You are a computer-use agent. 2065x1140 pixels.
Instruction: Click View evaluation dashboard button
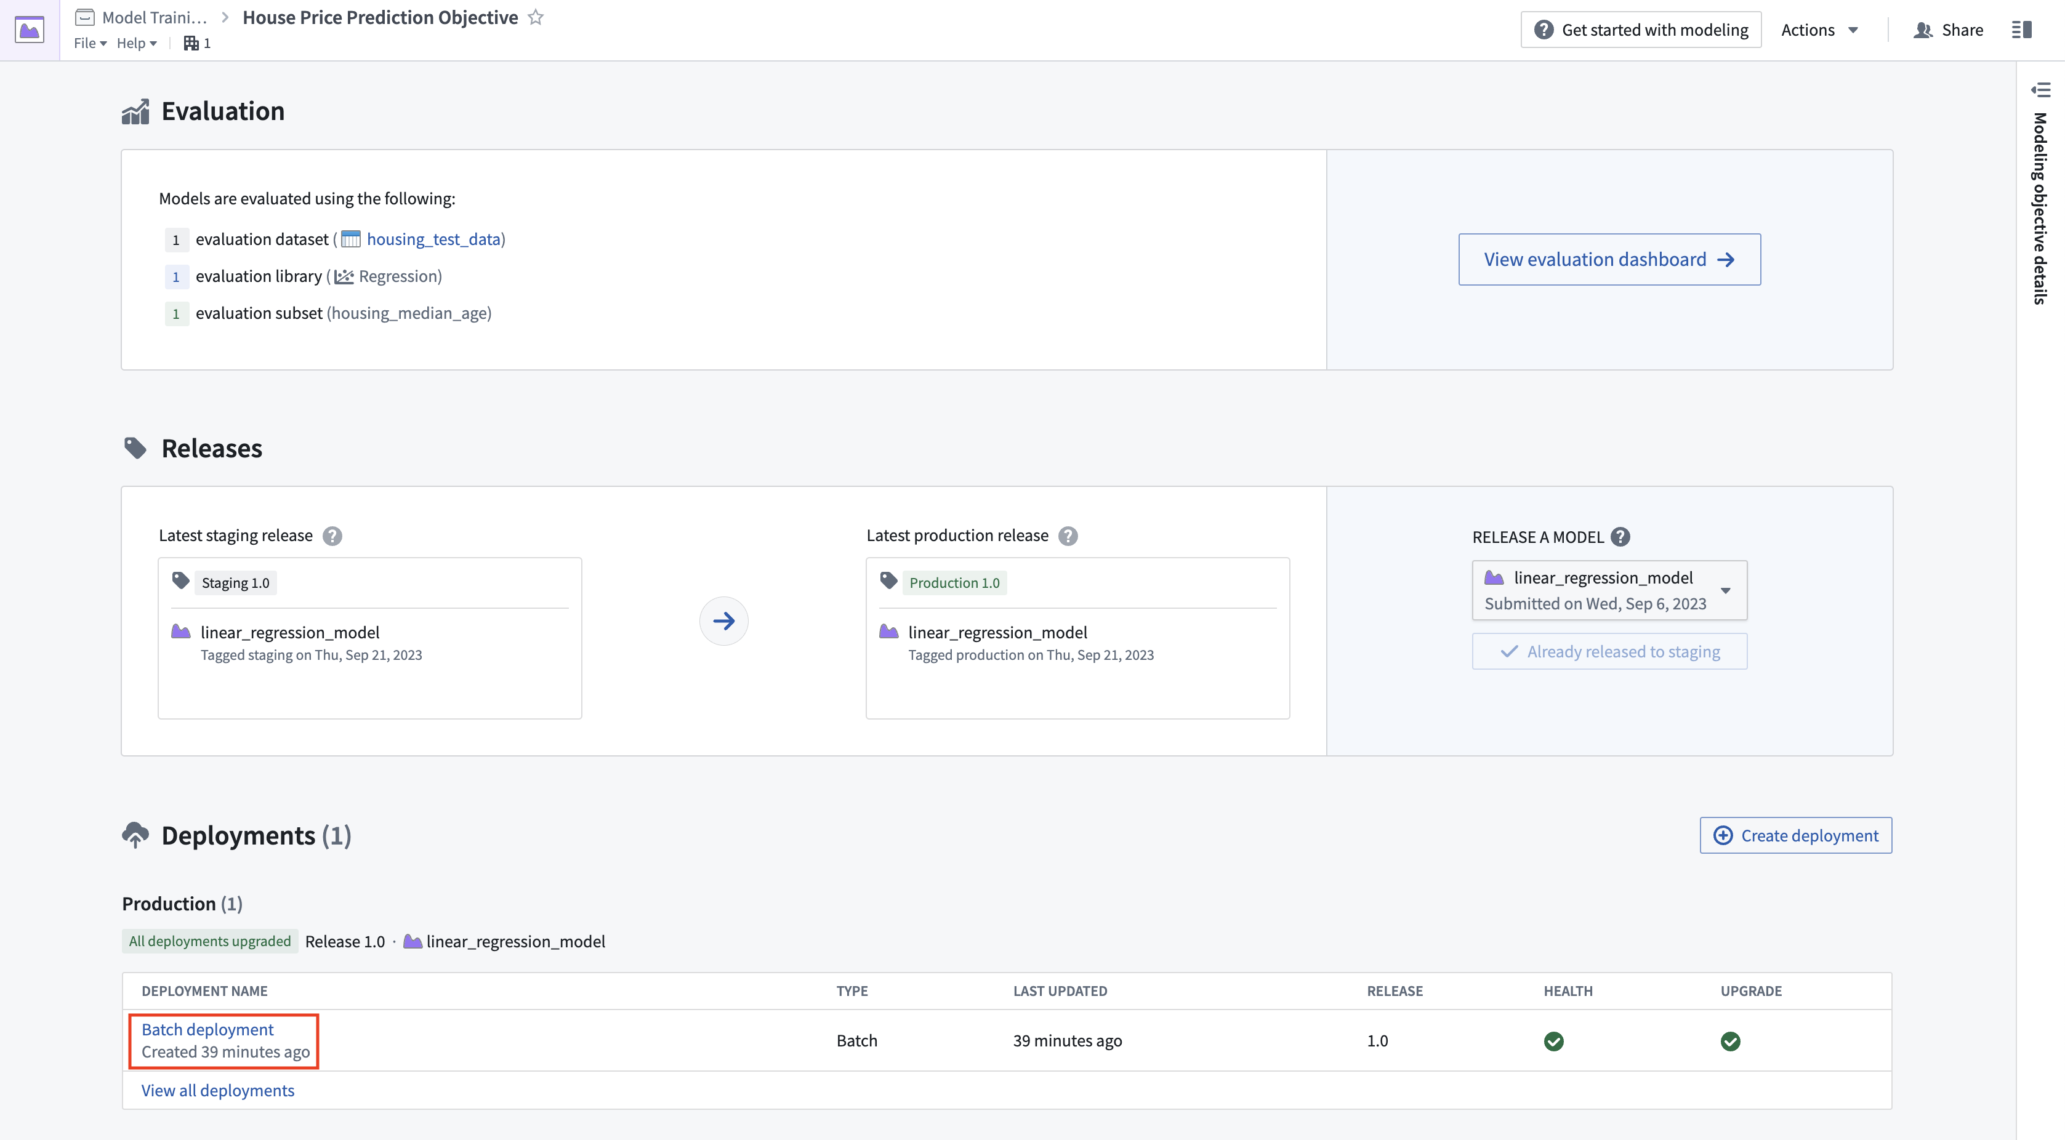click(x=1609, y=259)
